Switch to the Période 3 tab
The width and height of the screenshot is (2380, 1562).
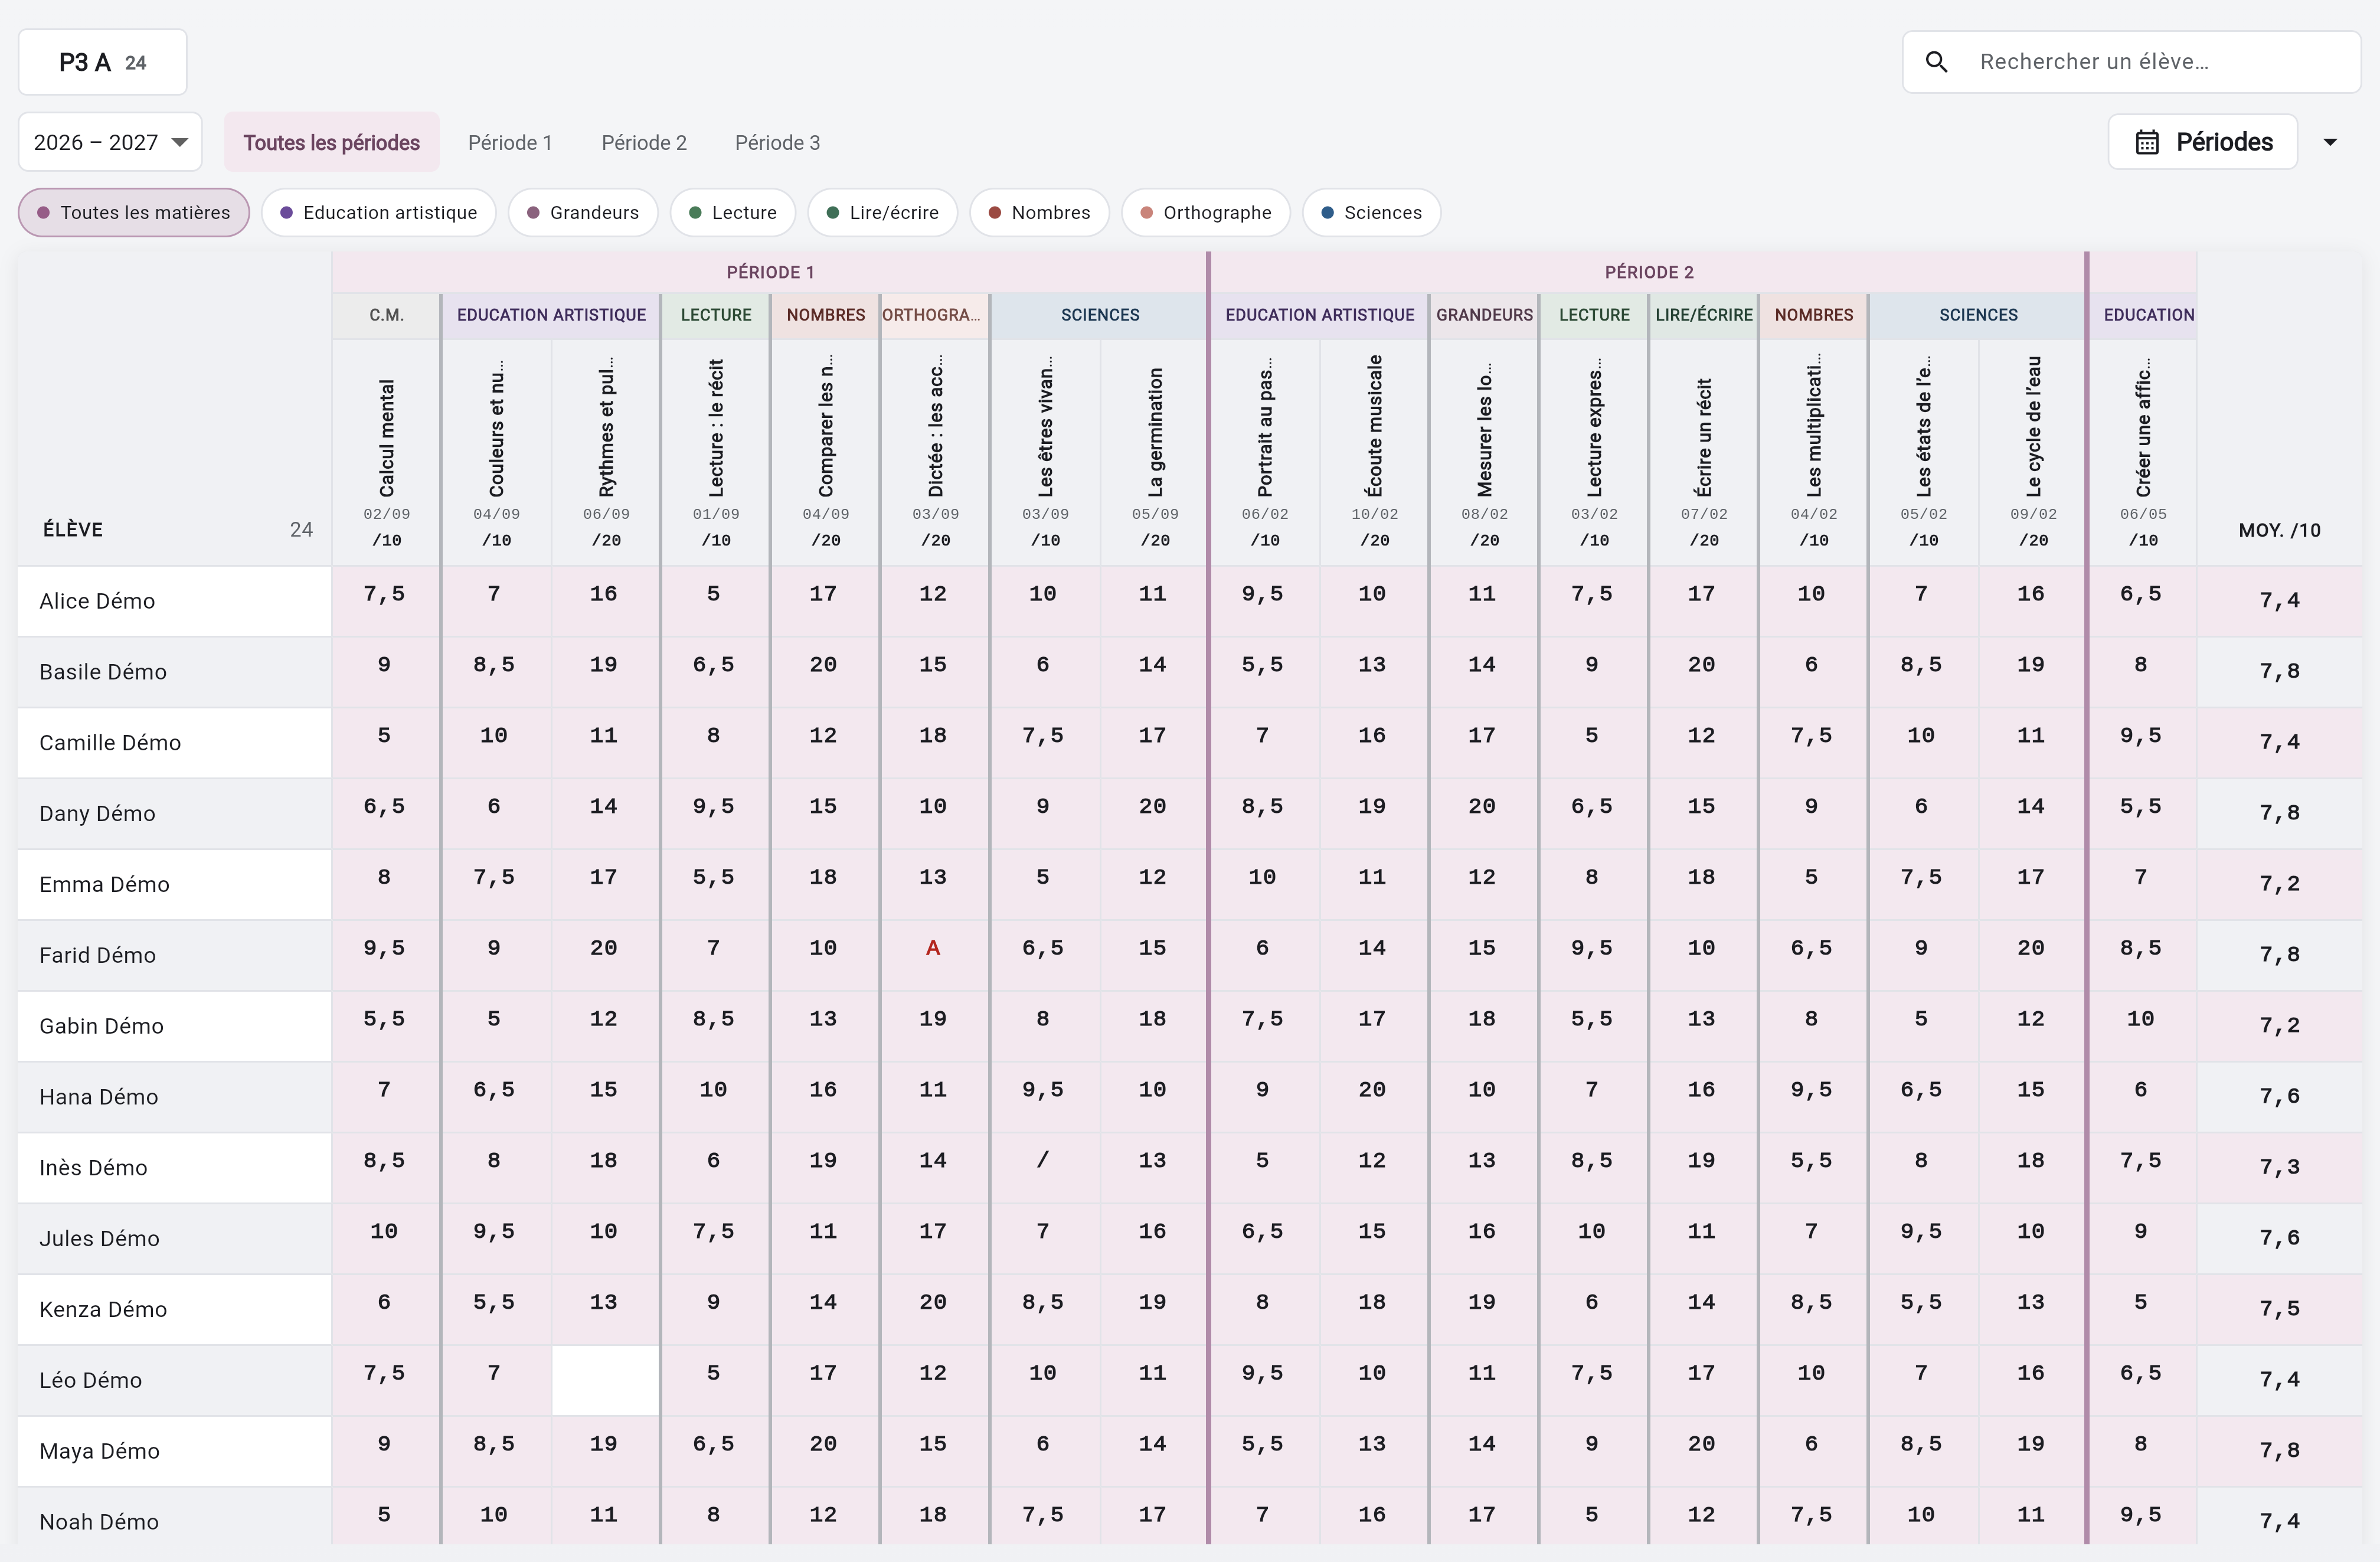(x=777, y=142)
